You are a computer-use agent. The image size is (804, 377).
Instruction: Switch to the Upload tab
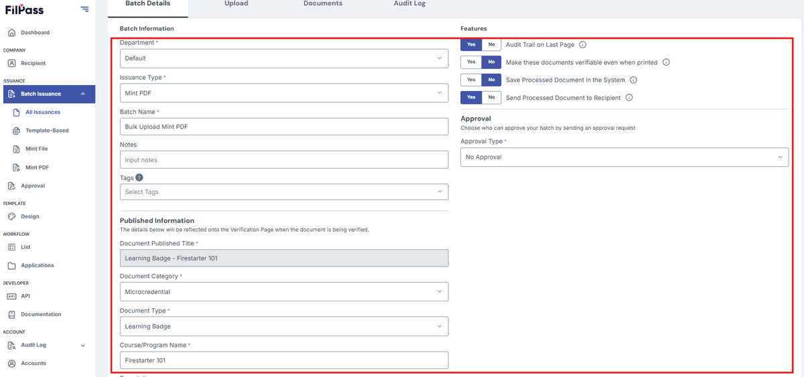tap(236, 4)
